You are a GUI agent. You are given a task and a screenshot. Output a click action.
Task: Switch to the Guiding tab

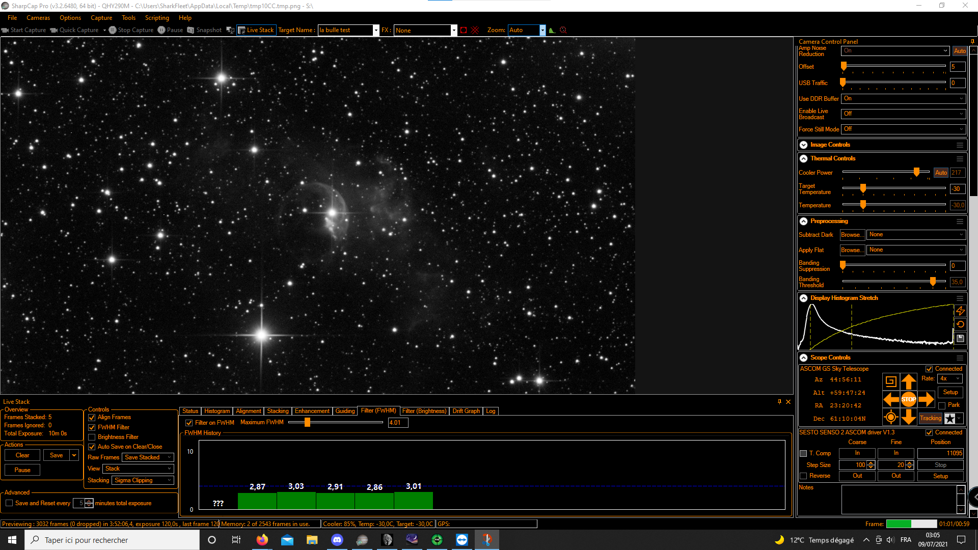(345, 411)
